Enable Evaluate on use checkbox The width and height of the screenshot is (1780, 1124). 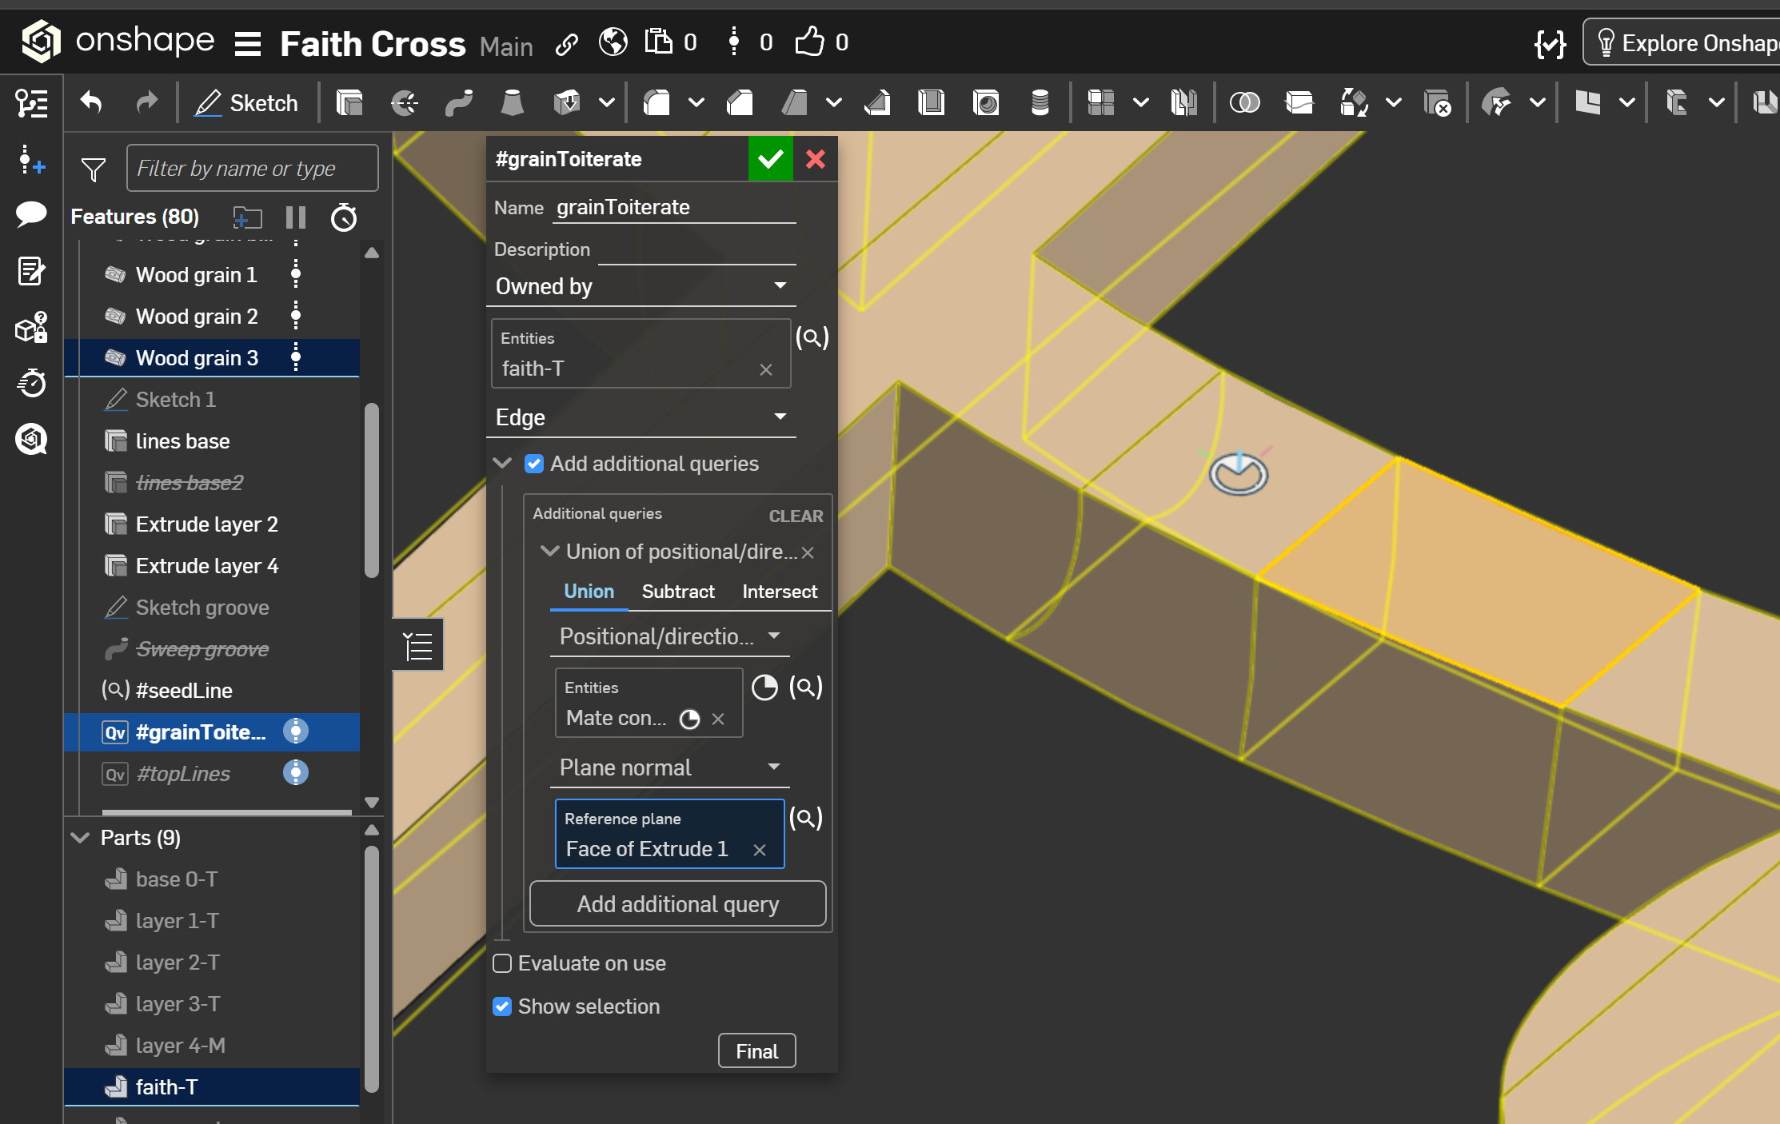click(x=502, y=963)
